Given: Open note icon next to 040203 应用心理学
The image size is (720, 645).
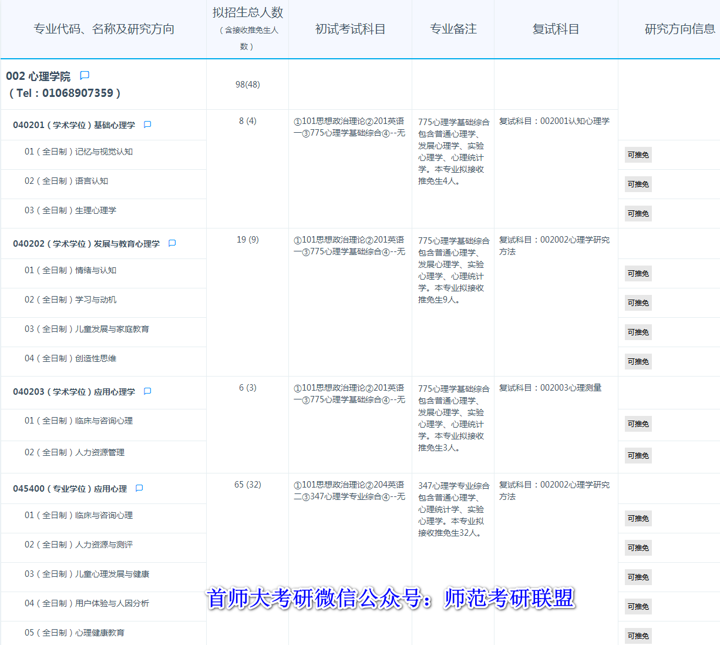Looking at the screenshot, I should pos(147,391).
